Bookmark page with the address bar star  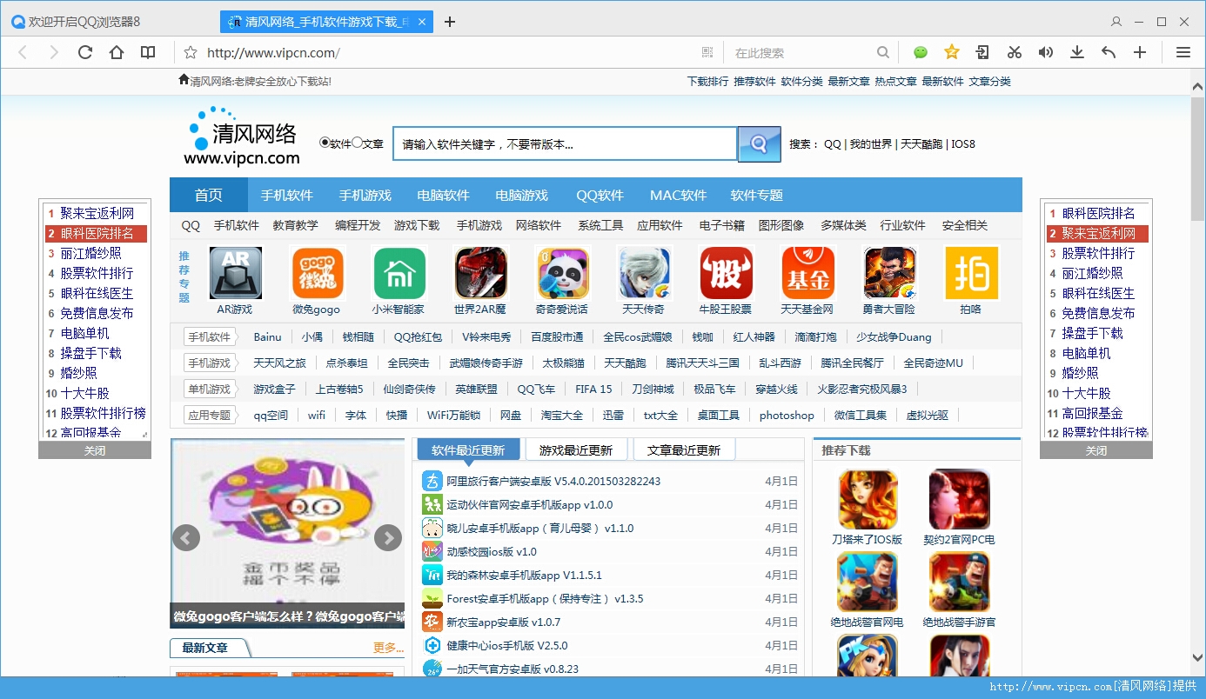click(191, 52)
